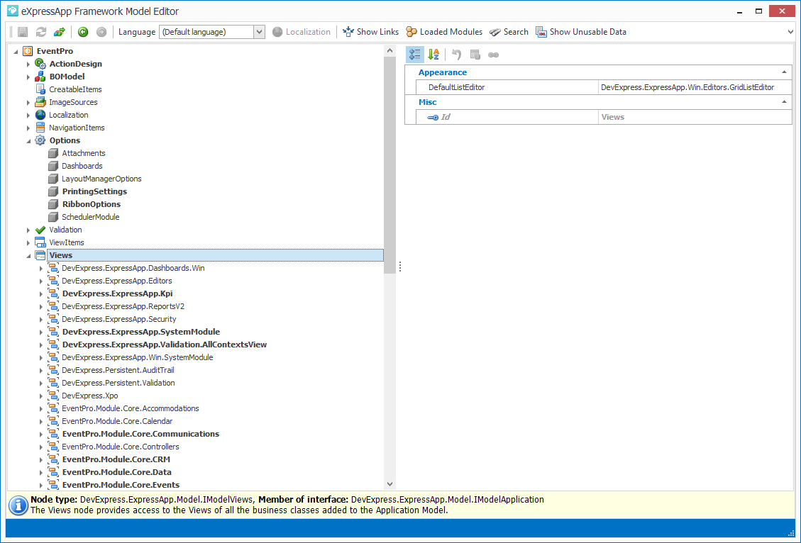This screenshot has width=801, height=543.
Task: Select DevExpress.ExpressApp.ReportsV2 node
Action: pos(123,306)
